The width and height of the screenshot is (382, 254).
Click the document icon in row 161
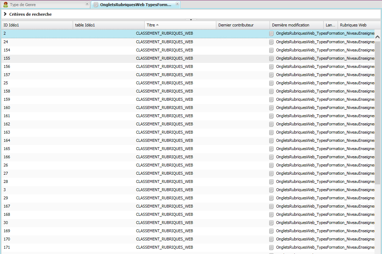point(271,116)
